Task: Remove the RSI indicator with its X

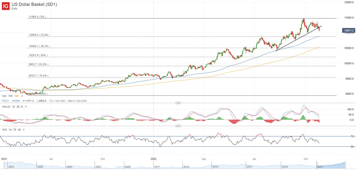Action: click(x=24, y=130)
